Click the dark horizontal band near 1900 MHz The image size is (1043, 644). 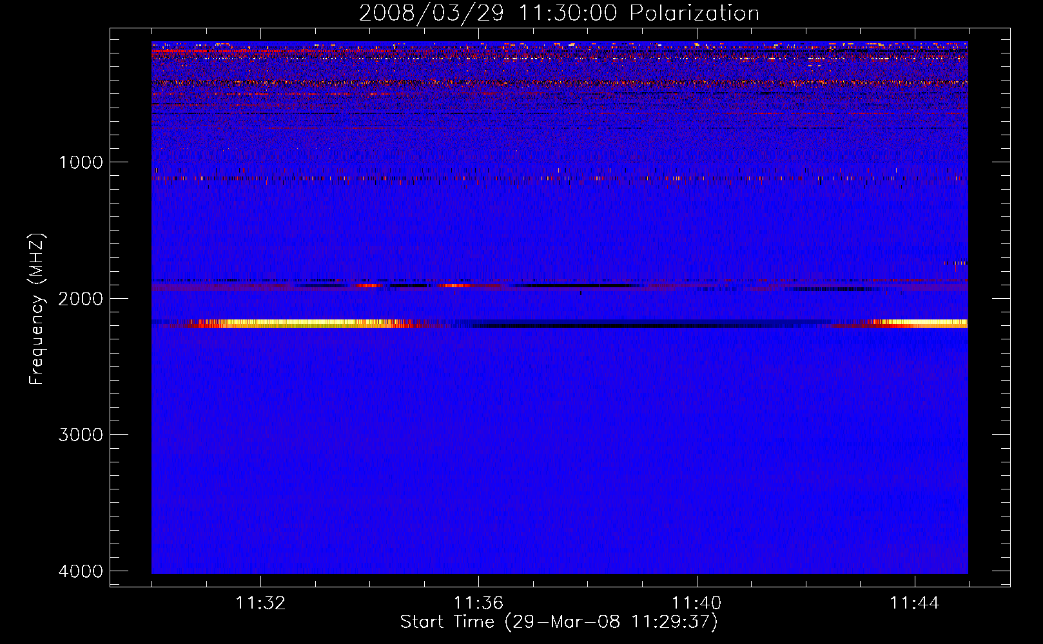[577, 285]
